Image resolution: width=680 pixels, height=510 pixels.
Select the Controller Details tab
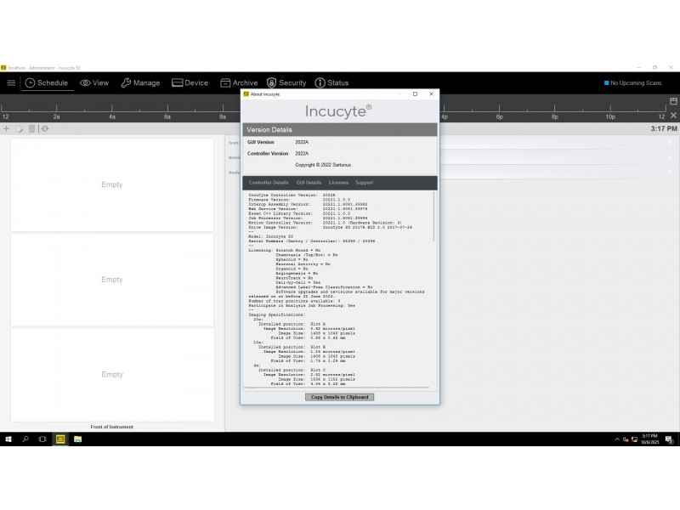[x=269, y=183]
